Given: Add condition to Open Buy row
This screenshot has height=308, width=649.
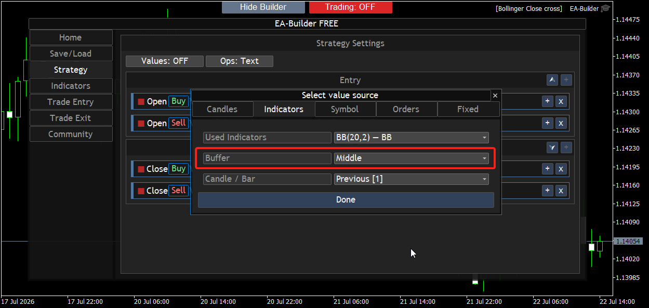Looking at the screenshot, I should 547,101.
